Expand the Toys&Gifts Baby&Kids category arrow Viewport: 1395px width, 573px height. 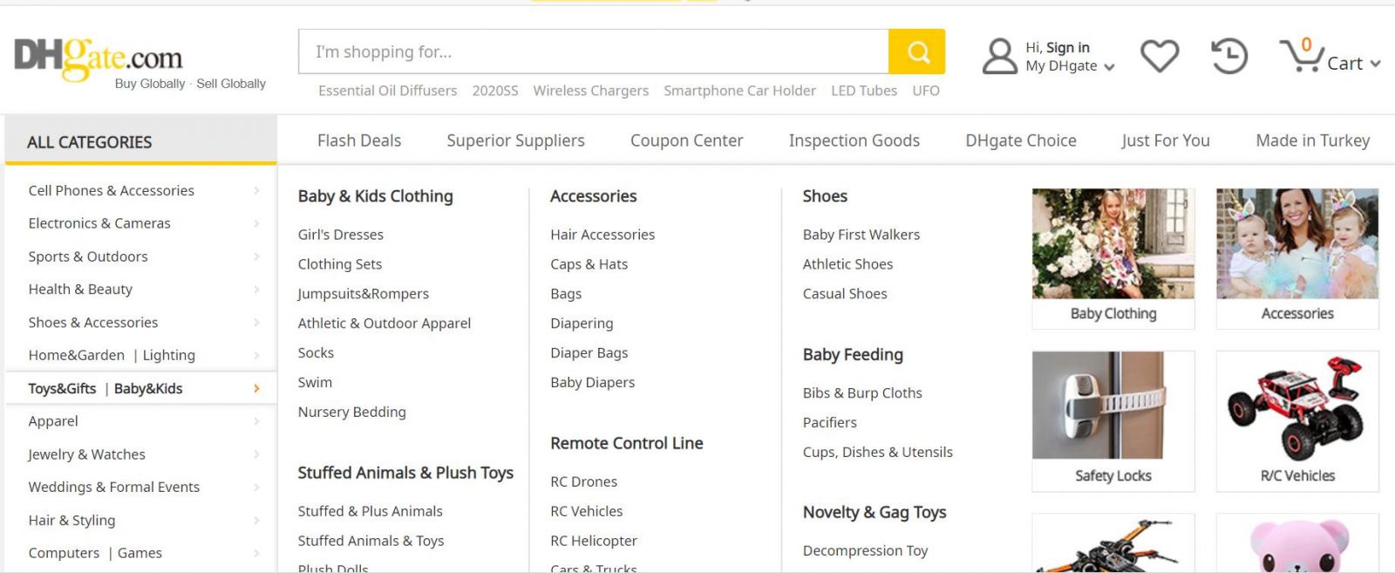click(x=256, y=388)
